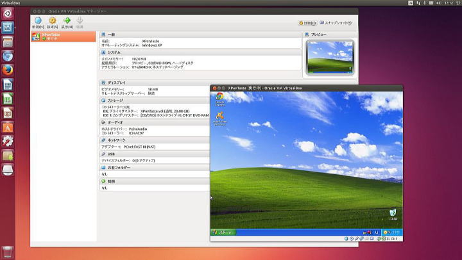
Task: Click the optical drive icon in VM status bar
Action: pos(351,239)
